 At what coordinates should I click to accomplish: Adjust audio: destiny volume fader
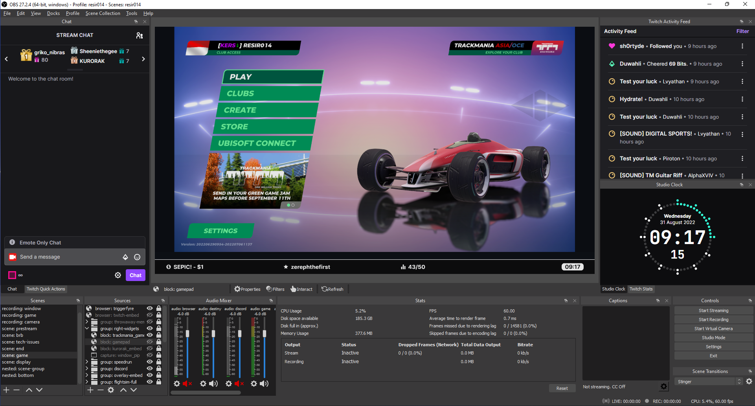(213, 334)
